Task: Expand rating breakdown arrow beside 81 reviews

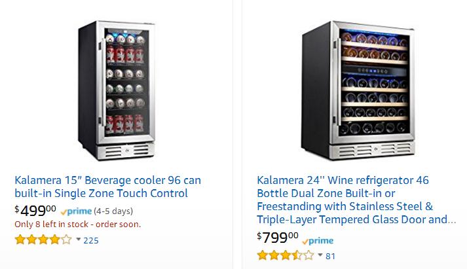Action: click(320, 255)
